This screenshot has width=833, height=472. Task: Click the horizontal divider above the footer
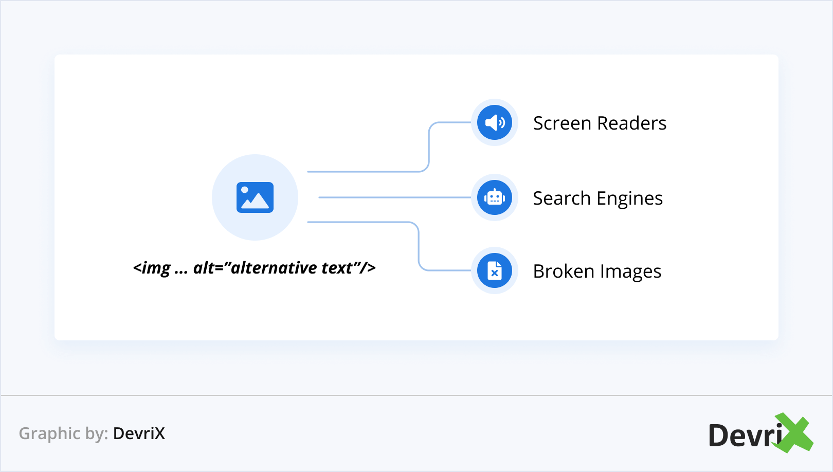coord(416,395)
